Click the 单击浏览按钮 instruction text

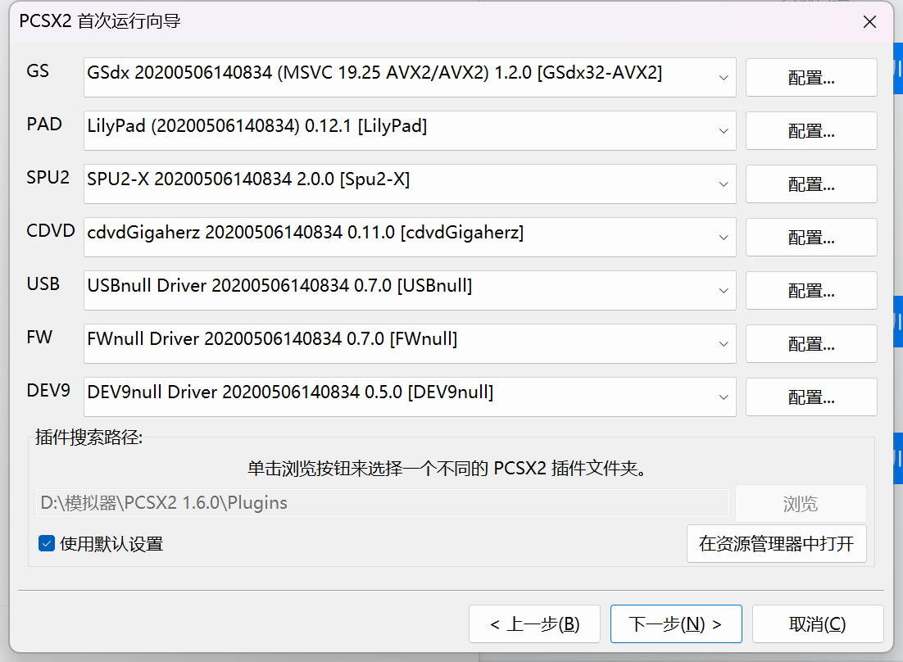(x=447, y=469)
